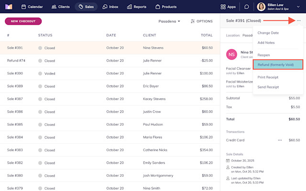Click the -$25.00 refund total
This screenshot has height=191, width=306.
207,61
